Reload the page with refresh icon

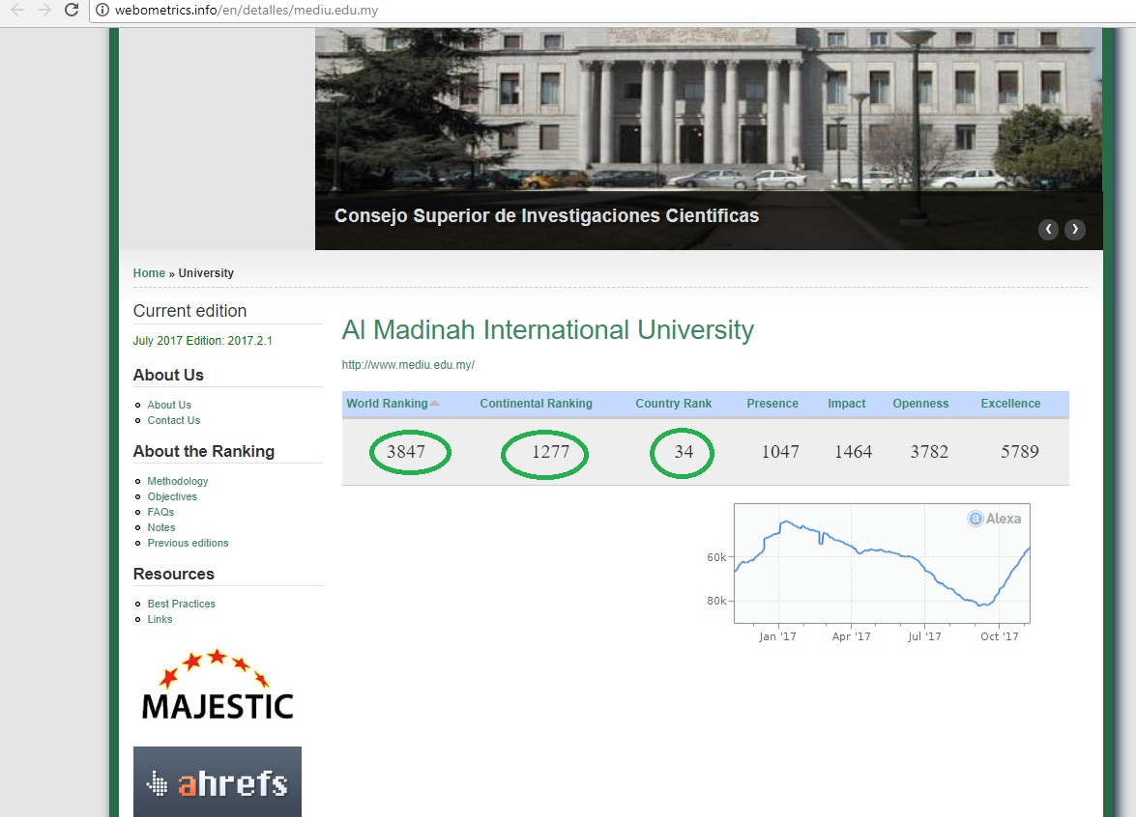72,11
